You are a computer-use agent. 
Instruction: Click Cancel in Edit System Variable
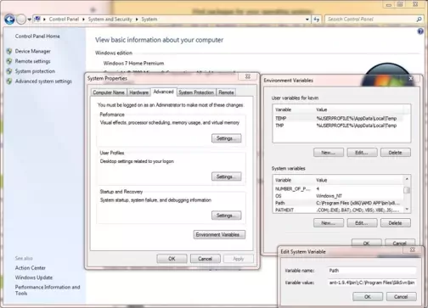pos(401,296)
